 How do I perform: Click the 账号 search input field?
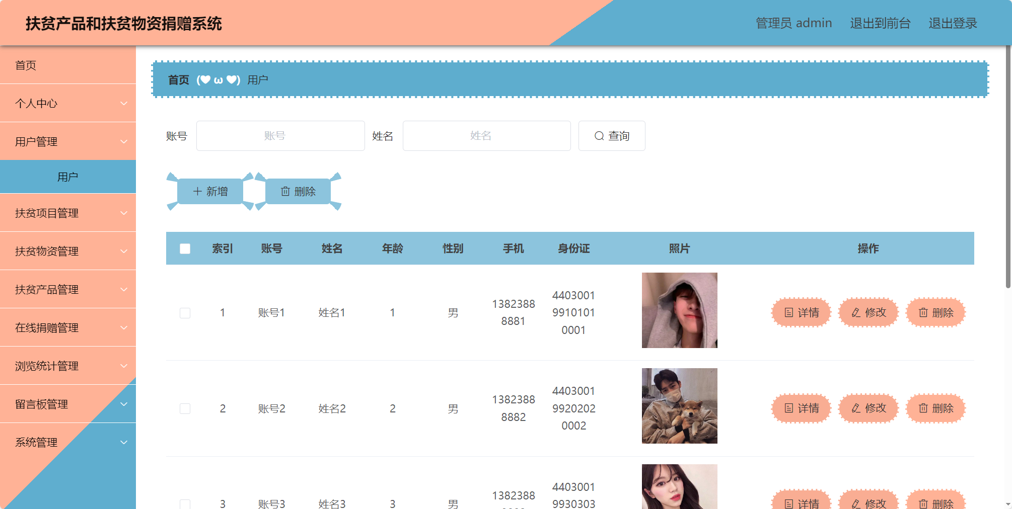tap(280, 136)
